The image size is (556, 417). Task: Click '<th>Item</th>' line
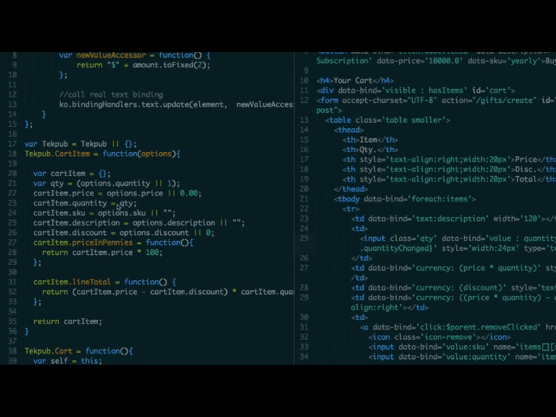(x=370, y=140)
